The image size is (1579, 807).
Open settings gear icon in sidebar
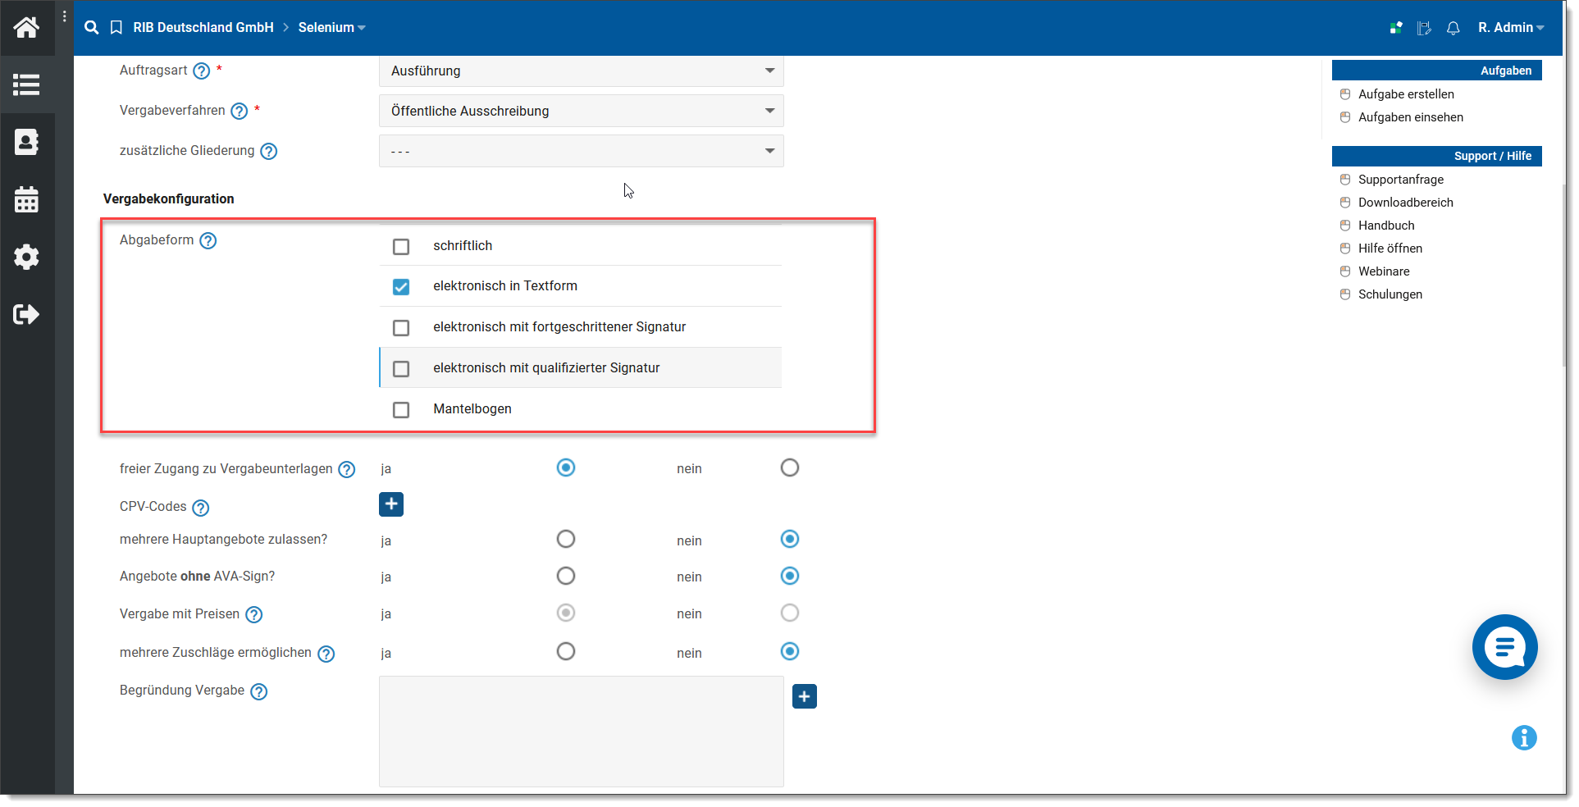26,257
